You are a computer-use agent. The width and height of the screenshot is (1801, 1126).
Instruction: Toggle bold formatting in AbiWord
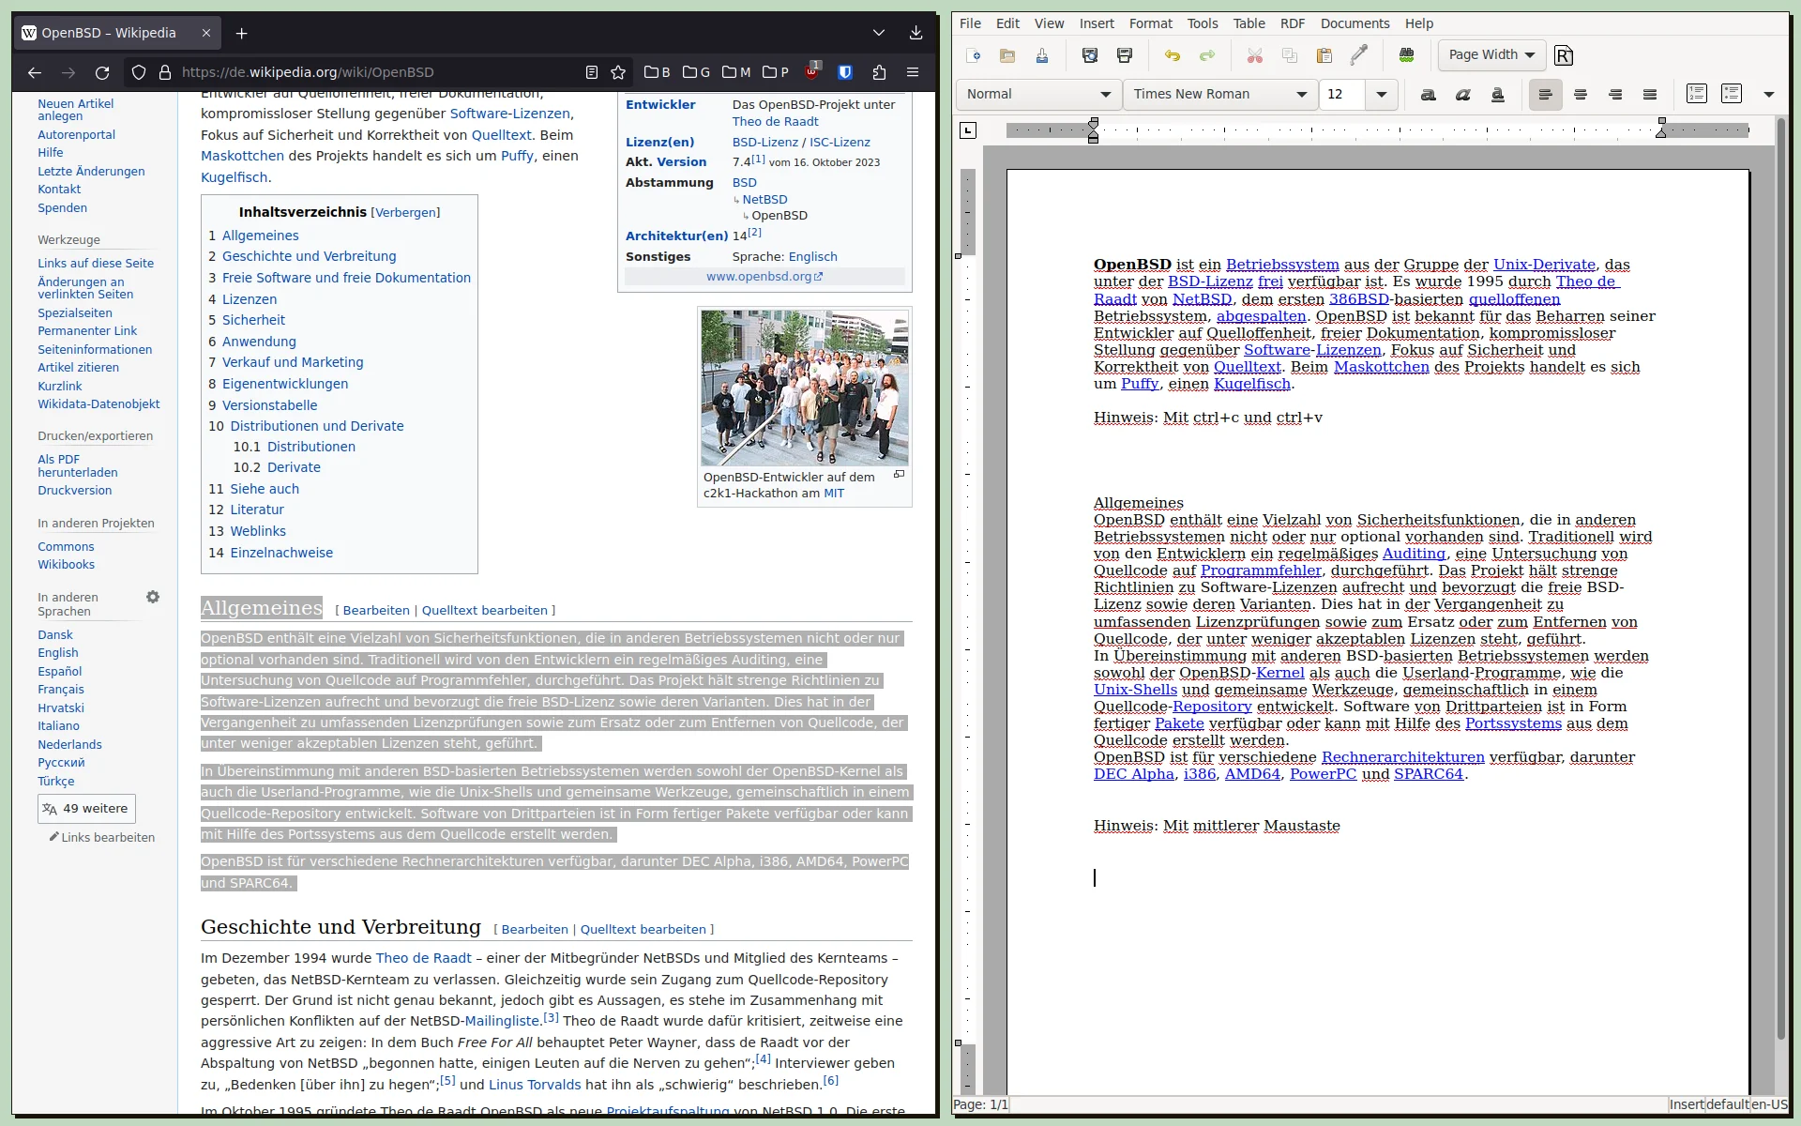tap(1429, 94)
